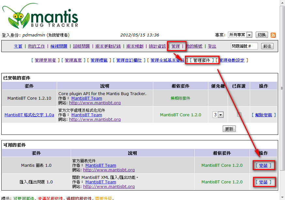Click MantisBT Core 1.2.0 dependency in 格式化文字 row
The height and width of the screenshot is (200, 285).
click(x=180, y=115)
